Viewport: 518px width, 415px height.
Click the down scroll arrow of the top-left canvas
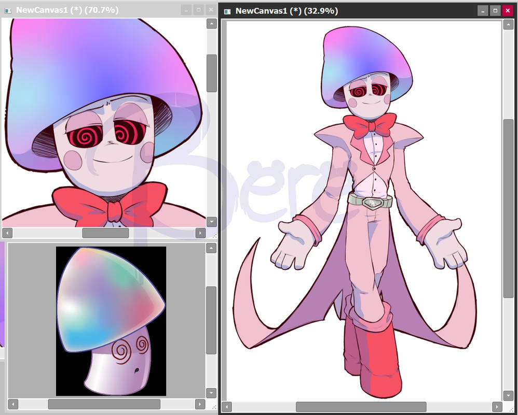coord(211,222)
